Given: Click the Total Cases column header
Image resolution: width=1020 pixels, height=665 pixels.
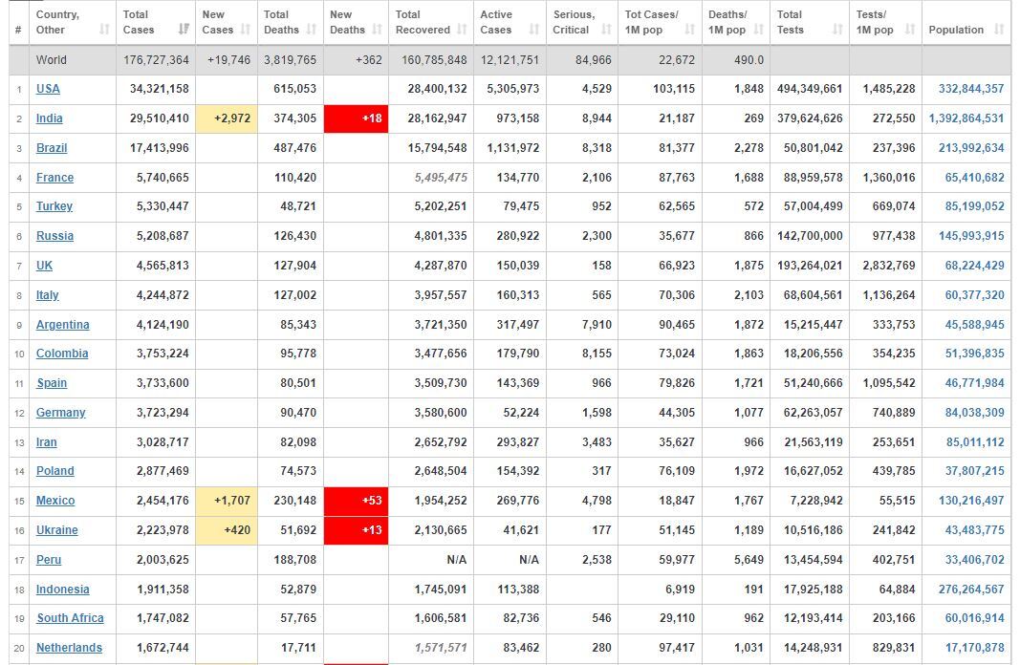Looking at the screenshot, I should tap(156, 22).
